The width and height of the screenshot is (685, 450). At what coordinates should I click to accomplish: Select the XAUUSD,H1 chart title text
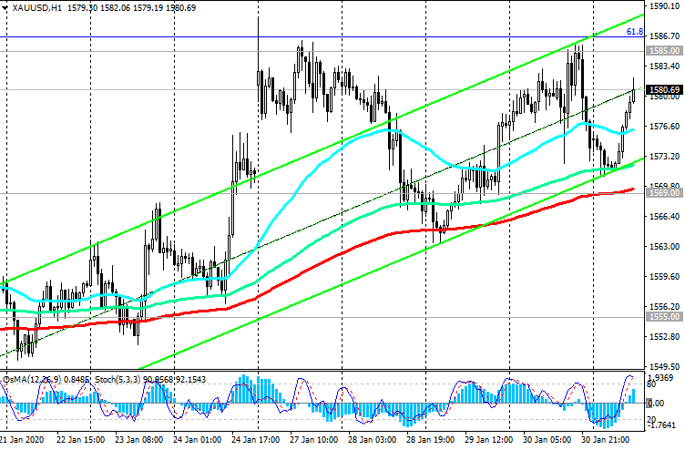(x=37, y=8)
